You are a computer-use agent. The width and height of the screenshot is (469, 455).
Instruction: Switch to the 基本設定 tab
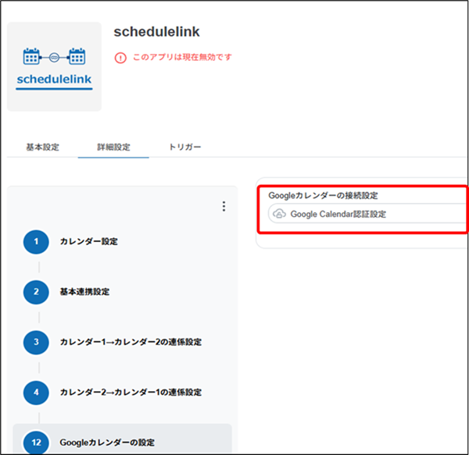pyautogui.click(x=42, y=147)
